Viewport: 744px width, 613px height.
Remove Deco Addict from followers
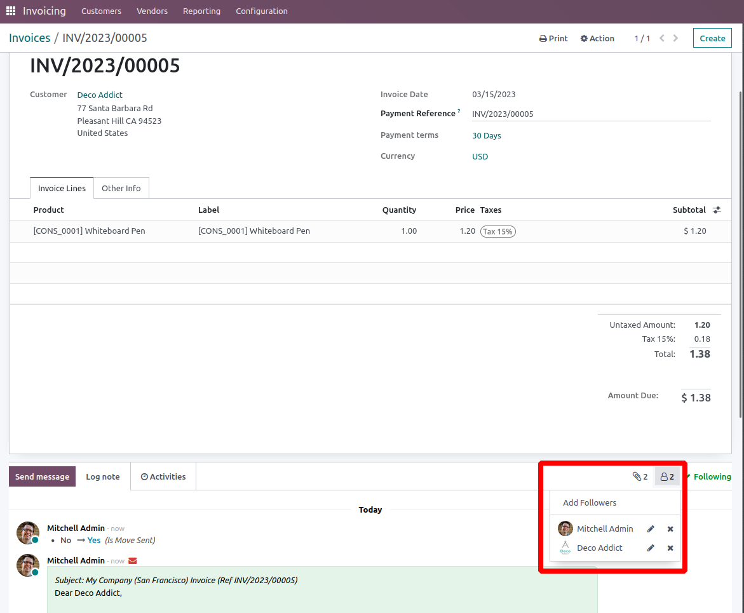tap(670, 548)
